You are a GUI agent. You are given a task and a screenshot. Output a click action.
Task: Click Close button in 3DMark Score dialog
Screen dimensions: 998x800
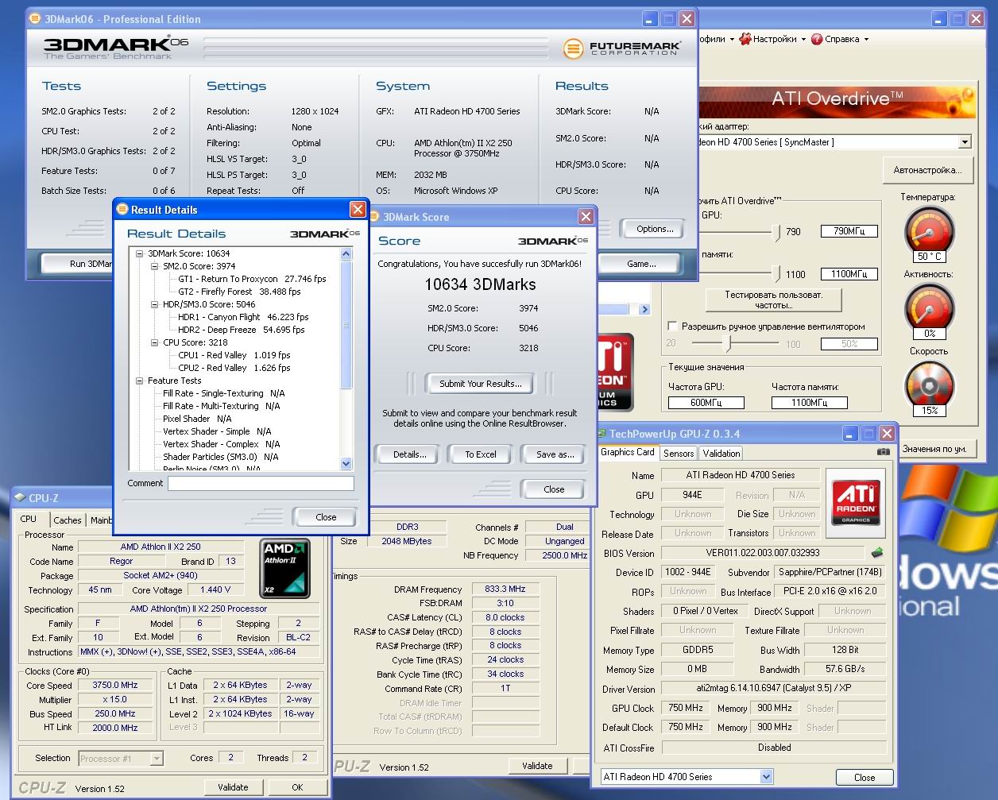[554, 489]
